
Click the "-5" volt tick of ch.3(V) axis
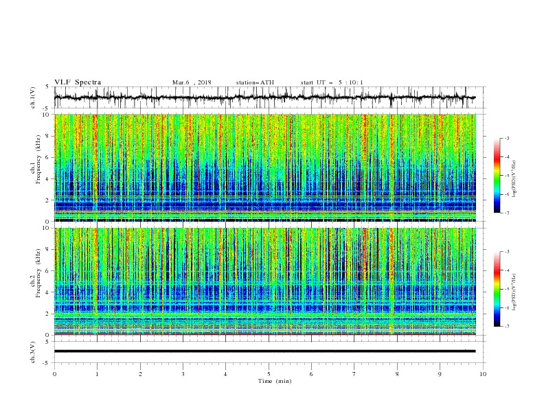coord(47,363)
